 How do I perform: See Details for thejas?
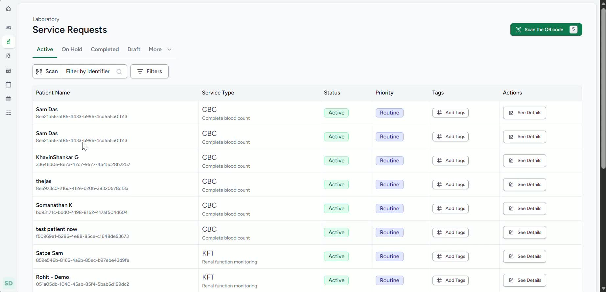click(x=524, y=185)
